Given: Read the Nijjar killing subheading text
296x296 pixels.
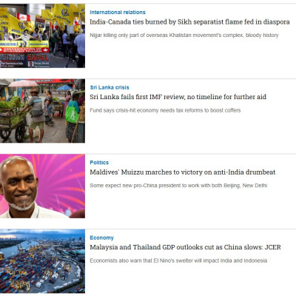Looking at the screenshot, I should click(x=184, y=36).
